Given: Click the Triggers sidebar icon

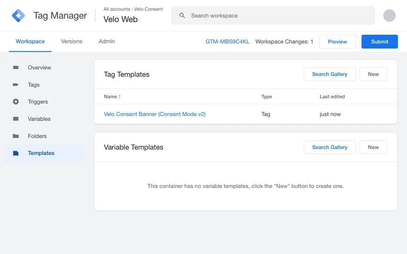Looking at the screenshot, I should pyautogui.click(x=16, y=102).
